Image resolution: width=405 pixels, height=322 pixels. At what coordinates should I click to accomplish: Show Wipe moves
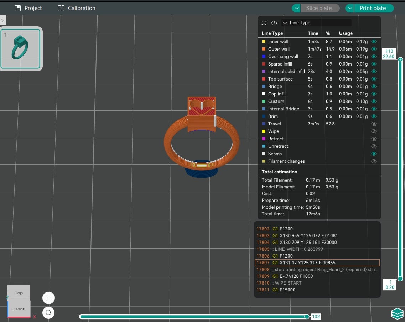tap(374, 131)
